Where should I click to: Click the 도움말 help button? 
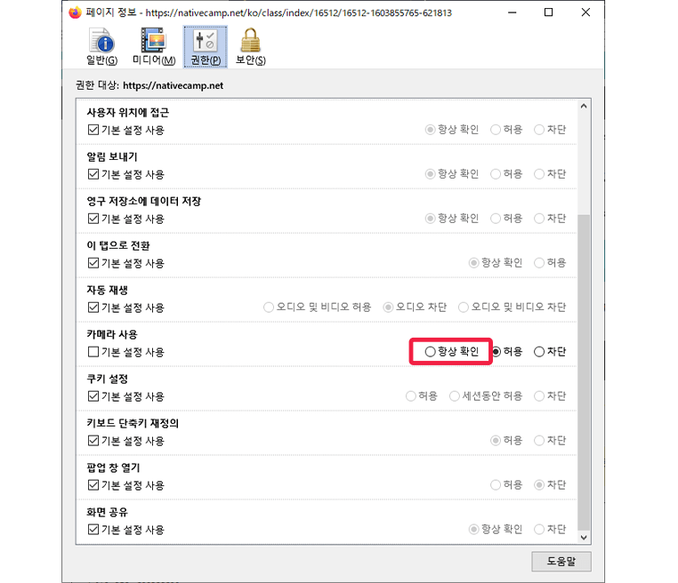click(x=561, y=562)
